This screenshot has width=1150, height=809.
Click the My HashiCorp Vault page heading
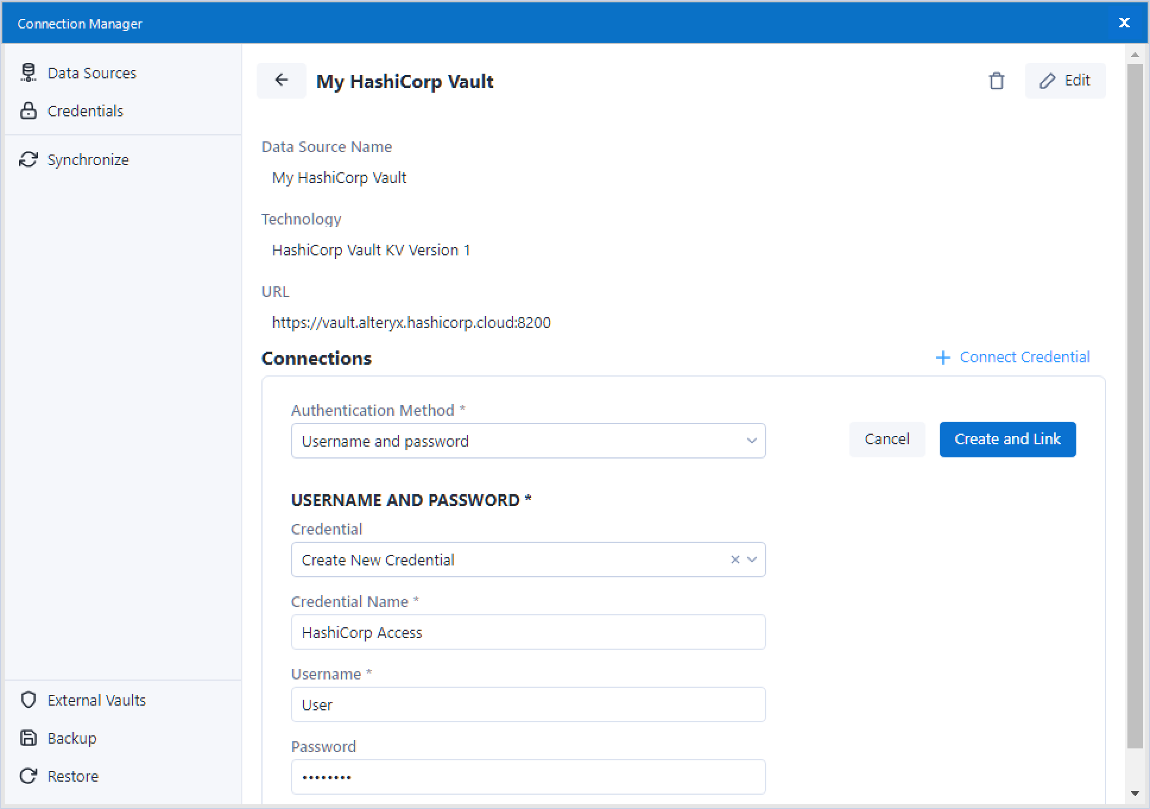[x=405, y=81]
